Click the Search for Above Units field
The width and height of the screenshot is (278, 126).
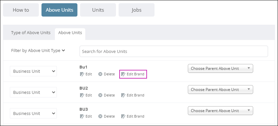[x=174, y=51]
